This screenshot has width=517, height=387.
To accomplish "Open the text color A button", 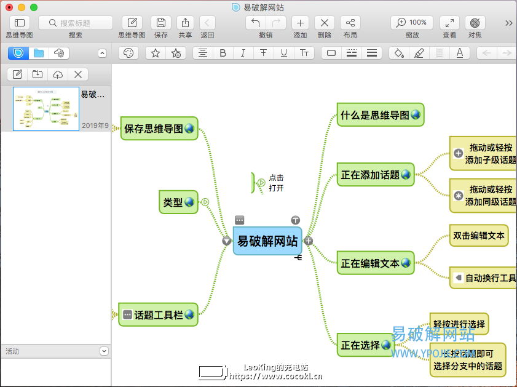I will (460, 53).
